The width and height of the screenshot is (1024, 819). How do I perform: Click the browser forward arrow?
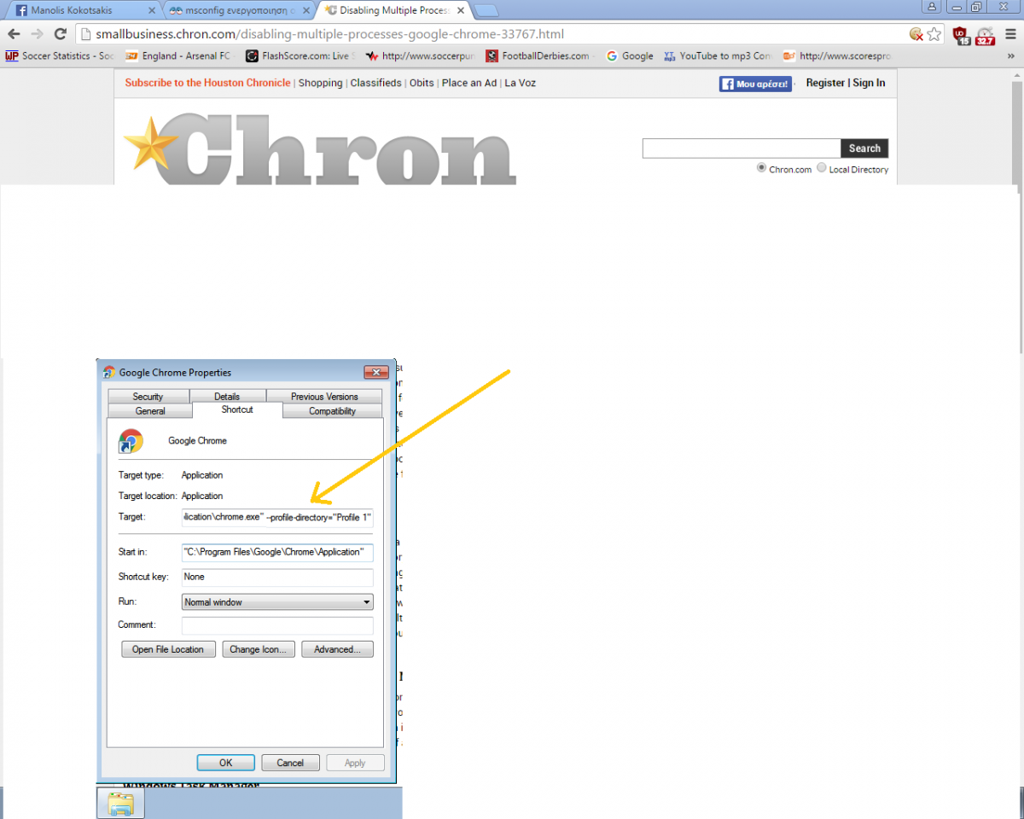pos(37,34)
